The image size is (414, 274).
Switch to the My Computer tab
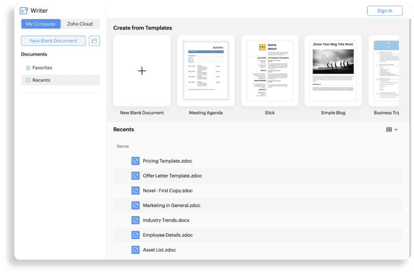pyautogui.click(x=41, y=24)
